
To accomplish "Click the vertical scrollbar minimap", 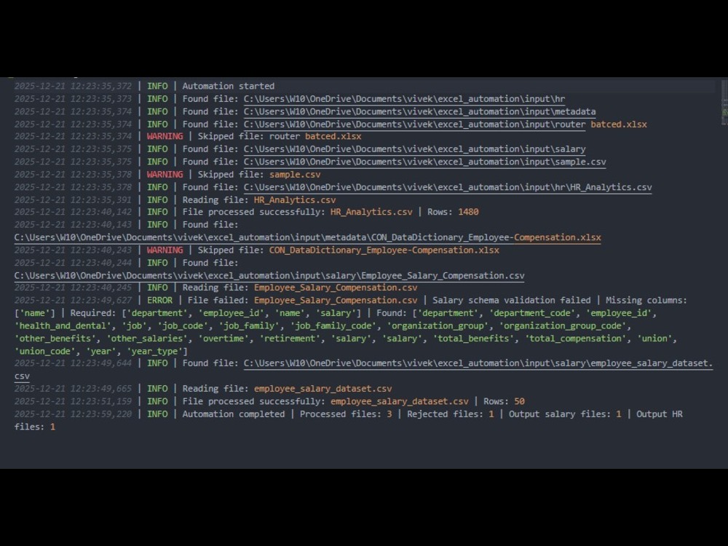I will click(724, 102).
